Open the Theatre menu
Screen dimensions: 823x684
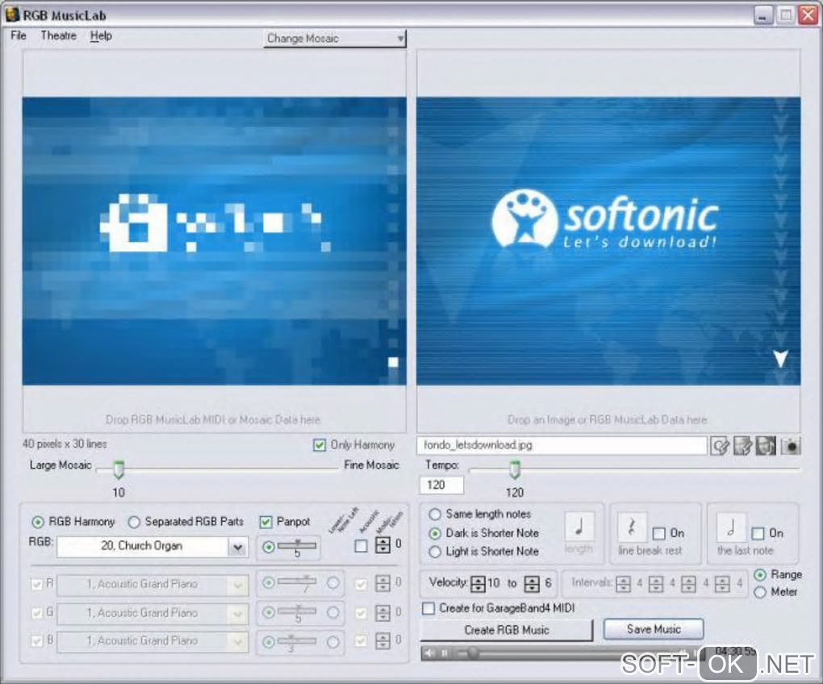(59, 35)
